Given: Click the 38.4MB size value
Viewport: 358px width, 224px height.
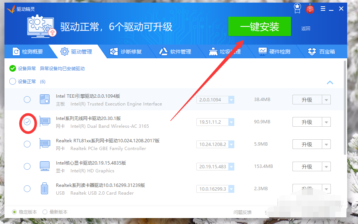Looking at the screenshot, I should (x=262, y=100).
